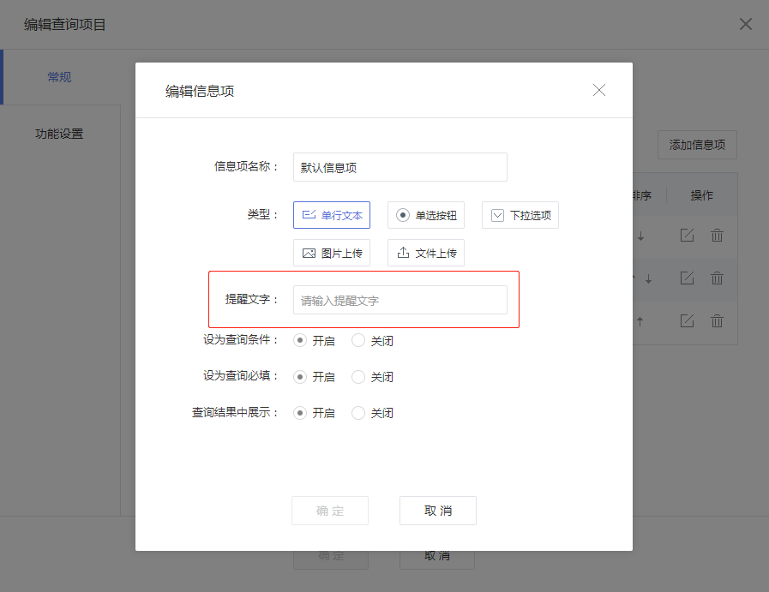Close the 编辑查询项目 background window
Screen dimensions: 769x592
tap(746, 24)
